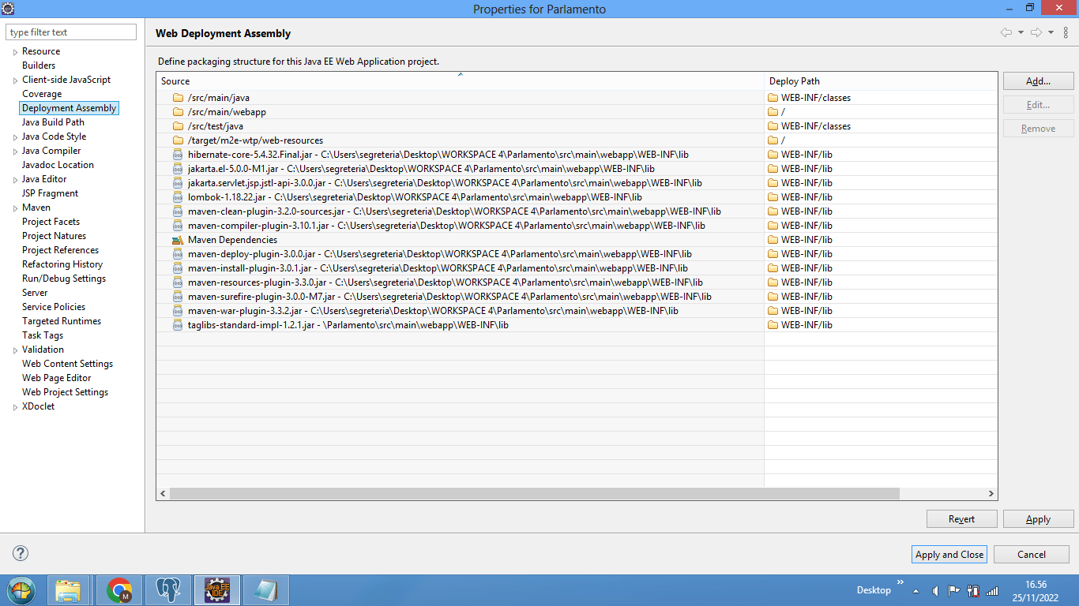Expand the Maven tree node

[x=15, y=208]
